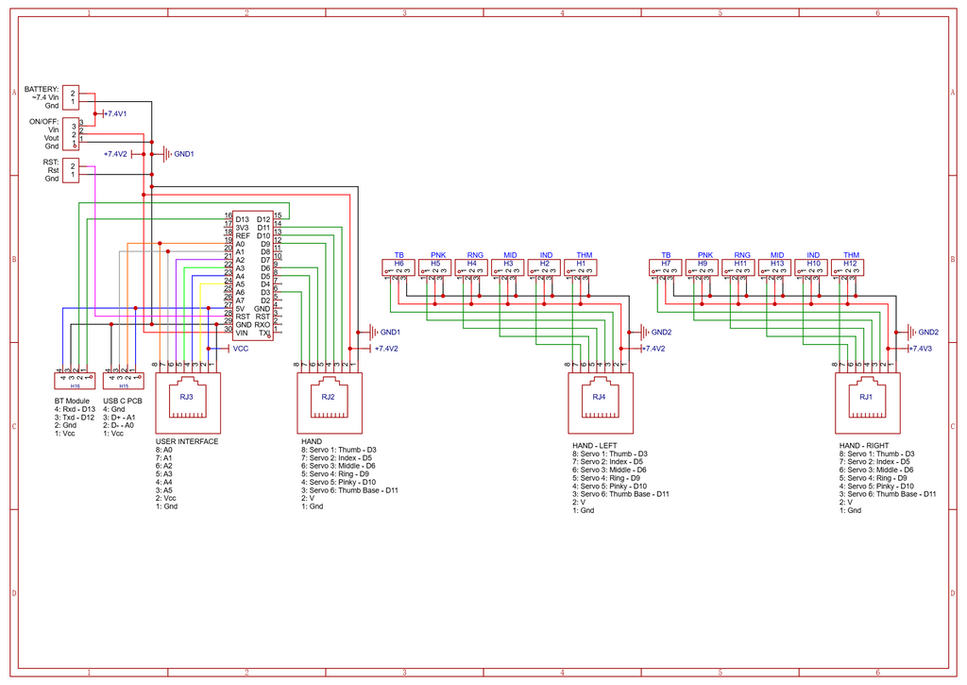Select the RJ2 hand connector symbol

[330, 402]
